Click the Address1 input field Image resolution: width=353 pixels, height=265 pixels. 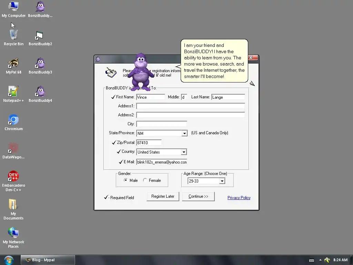click(x=190, y=106)
